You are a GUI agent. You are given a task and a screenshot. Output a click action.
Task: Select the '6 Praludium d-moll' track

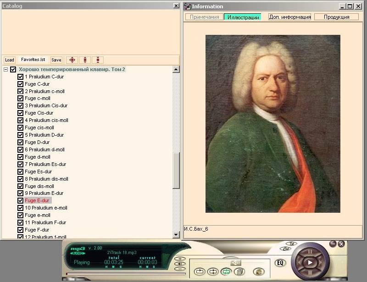[x=44, y=149]
